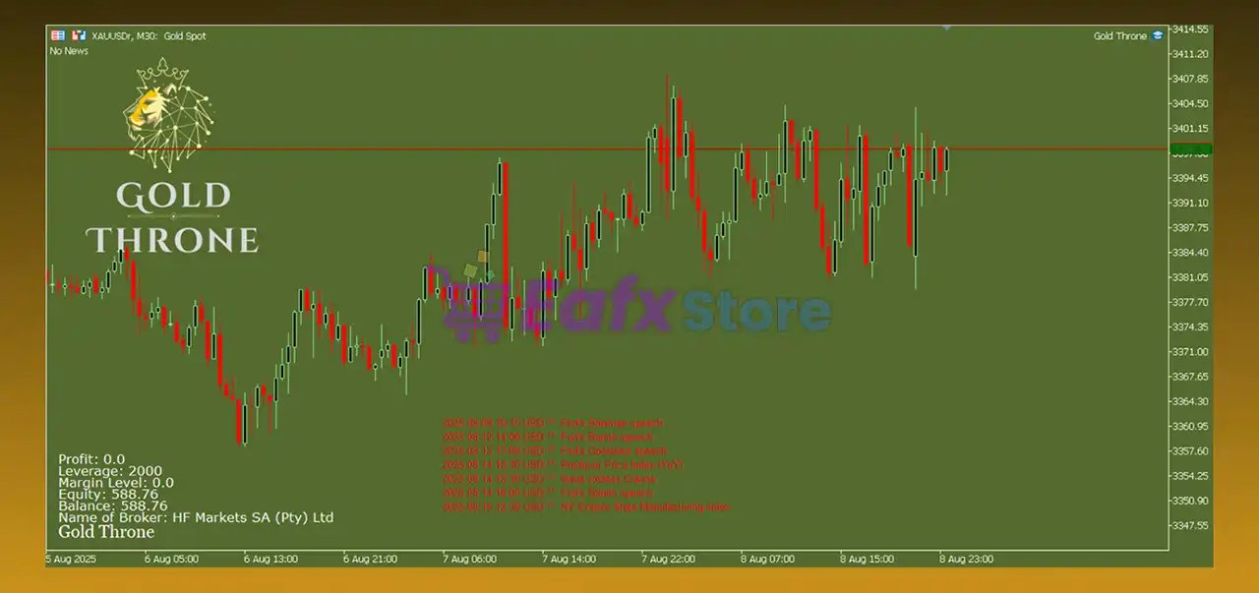The image size is (1259, 593).
Task: Click the 3360.95 price scale label
Action: click(1191, 426)
